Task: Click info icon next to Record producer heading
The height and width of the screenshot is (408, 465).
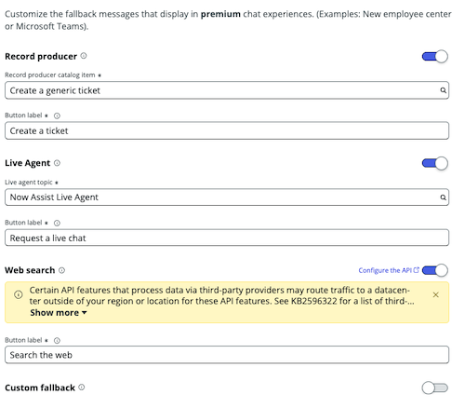Action: (x=84, y=56)
